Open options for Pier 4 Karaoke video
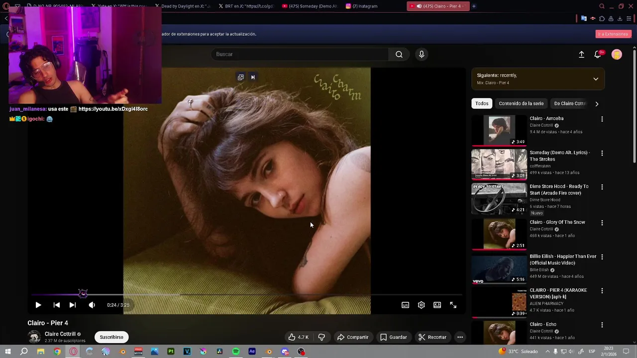Viewport: 637px width, 358px height. (602, 290)
